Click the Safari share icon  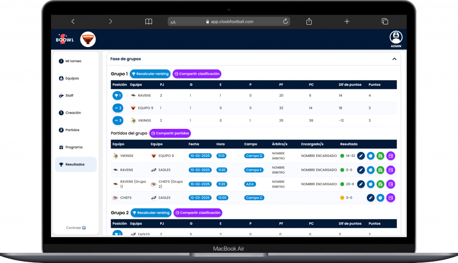click(x=309, y=21)
